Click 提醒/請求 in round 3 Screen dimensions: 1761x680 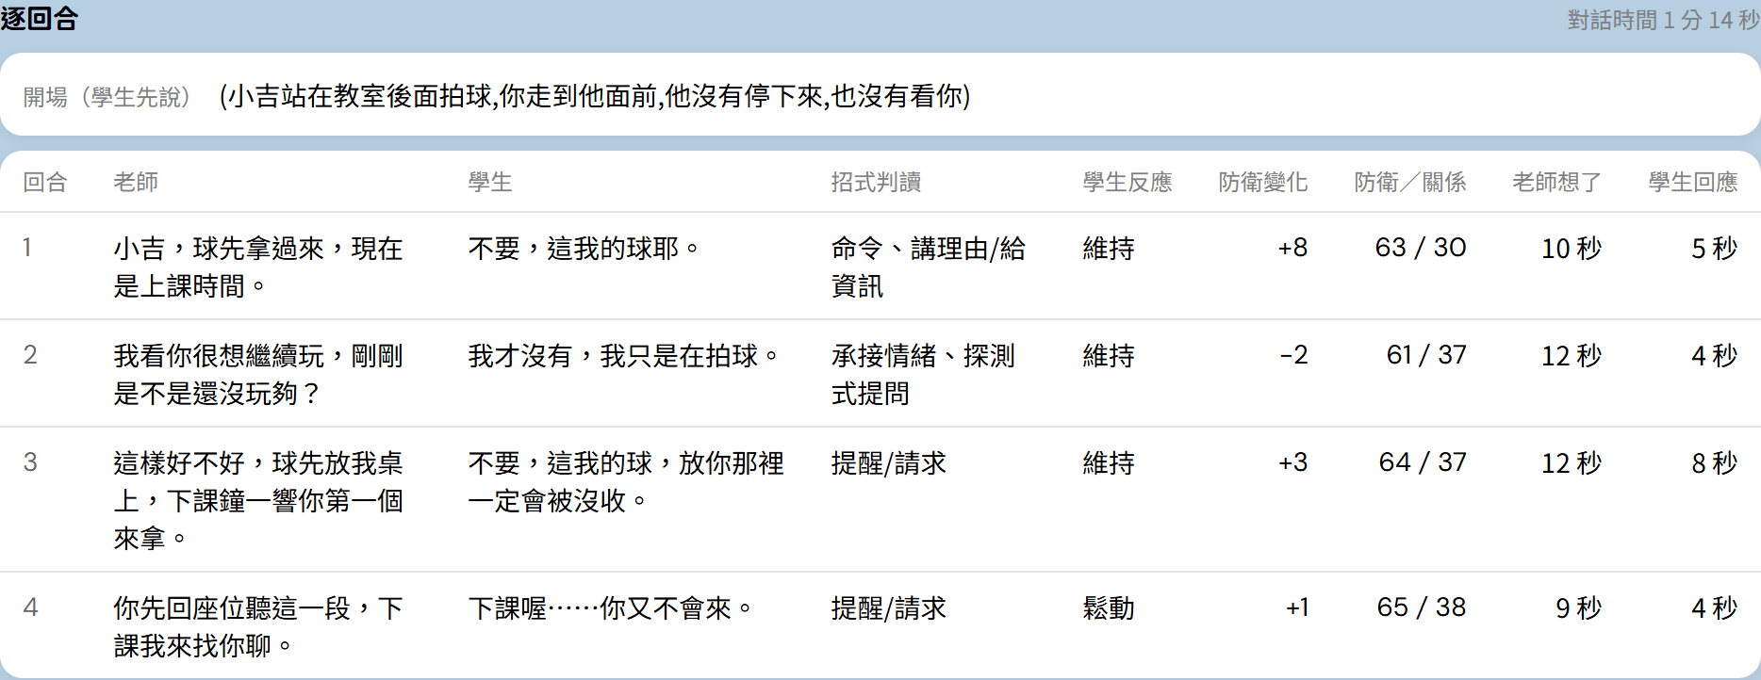[888, 462]
